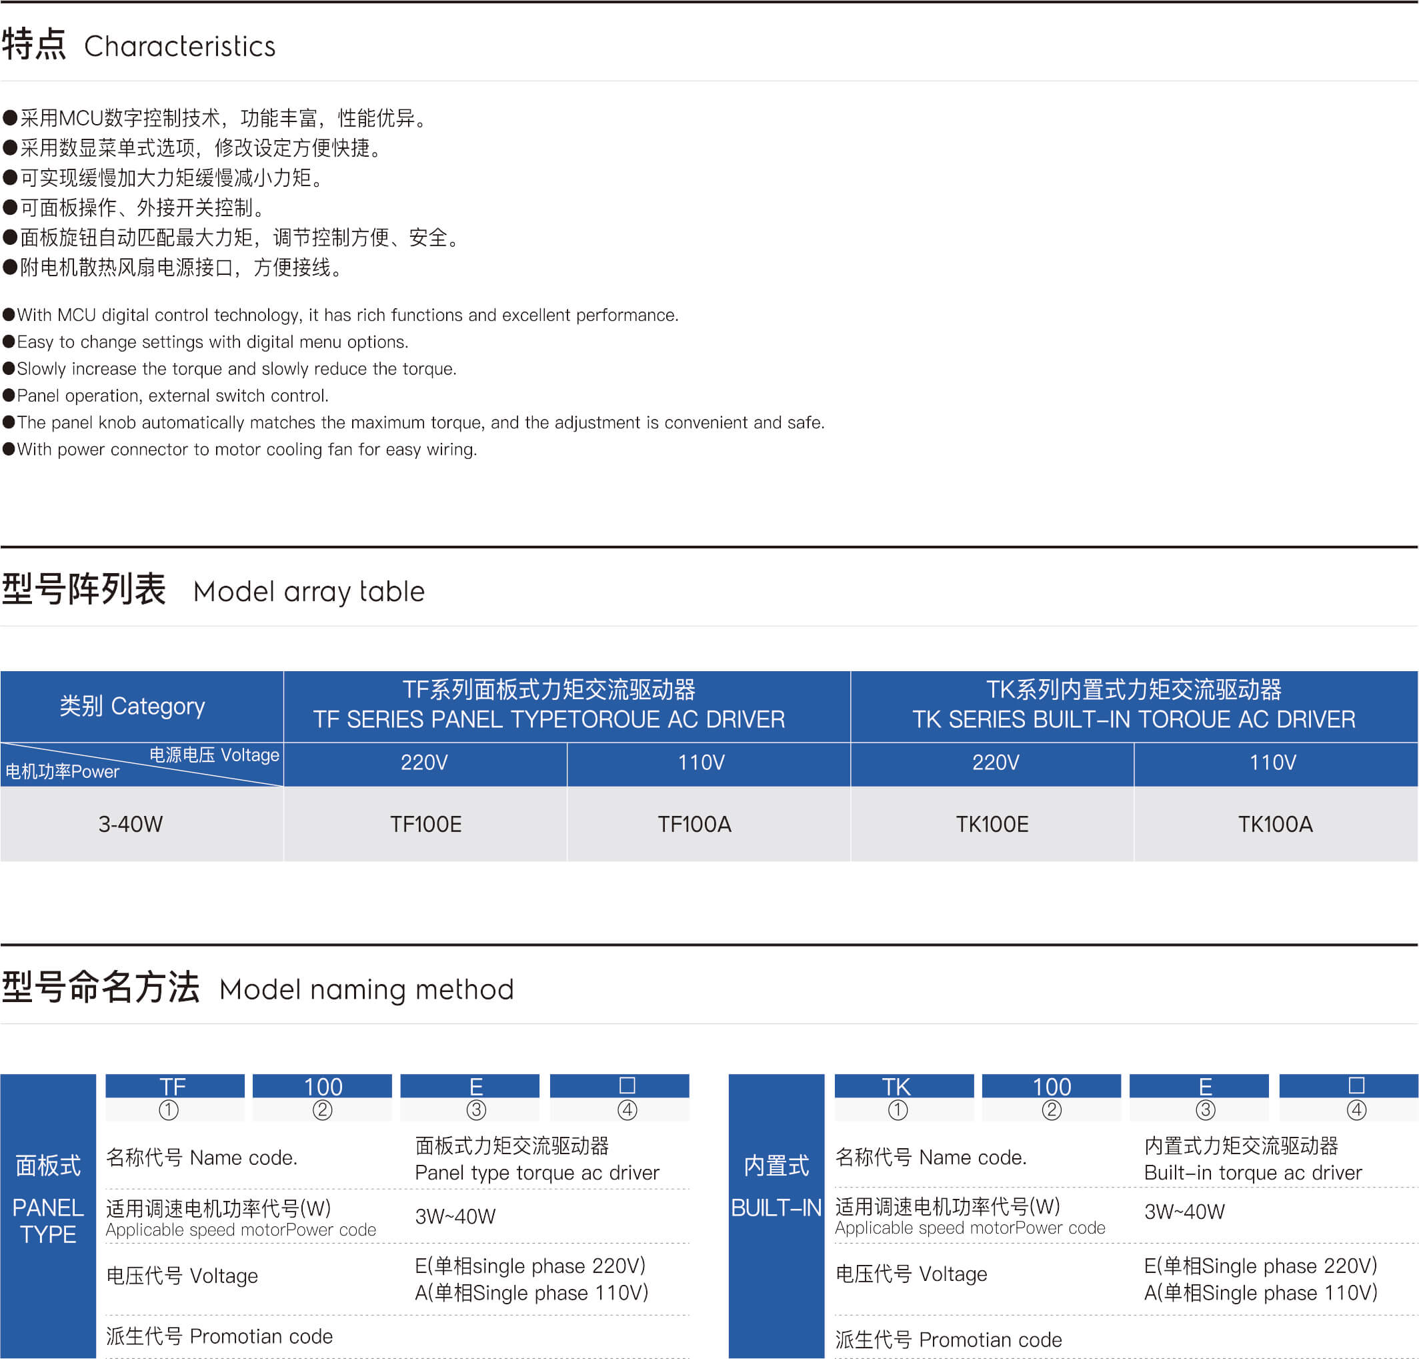Image resolution: width=1419 pixels, height=1359 pixels.
Task: Select "Panel operation, external switch control."
Action: click(167, 396)
